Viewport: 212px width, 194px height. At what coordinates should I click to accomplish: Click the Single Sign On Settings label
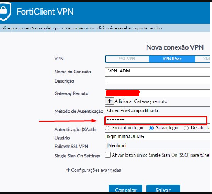(x=77, y=156)
